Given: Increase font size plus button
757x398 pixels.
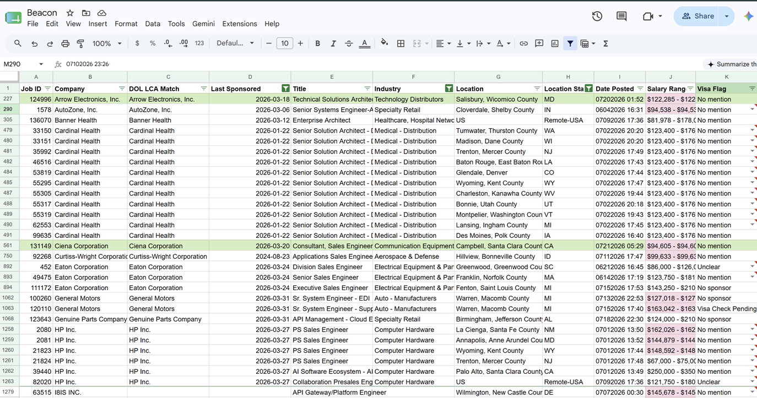Looking at the screenshot, I should (x=300, y=43).
